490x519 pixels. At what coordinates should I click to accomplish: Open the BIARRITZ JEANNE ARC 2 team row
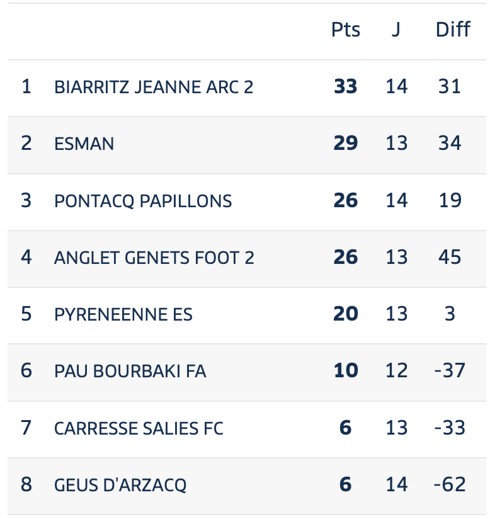coord(247,88)
